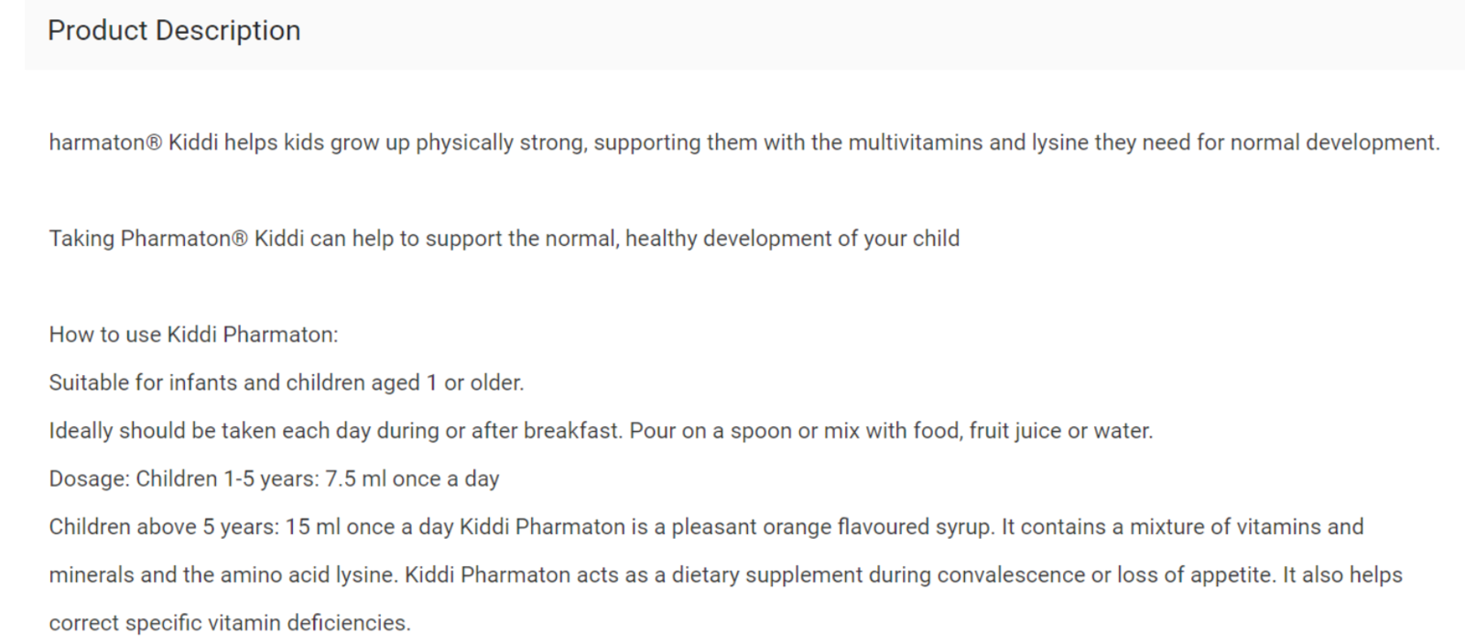This screenshot has height=644, width=1465.
Task: Click the 'Ideally should be taken' sentence
Action: [x=602, y=431]
